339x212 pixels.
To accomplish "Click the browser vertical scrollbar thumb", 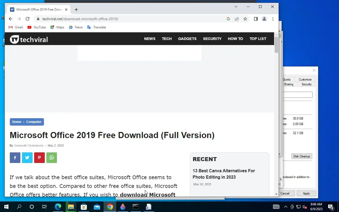I will tap(276, 45).
